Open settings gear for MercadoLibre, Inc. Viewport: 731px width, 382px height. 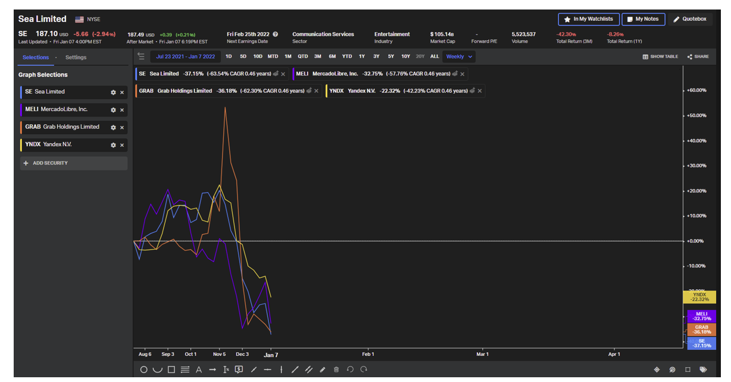pos(113,110)
